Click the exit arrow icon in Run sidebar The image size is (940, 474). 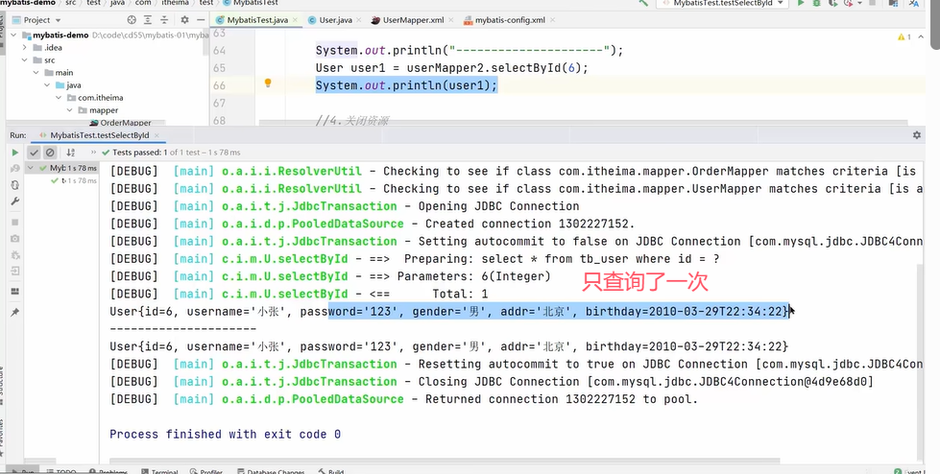pos(15,271)
